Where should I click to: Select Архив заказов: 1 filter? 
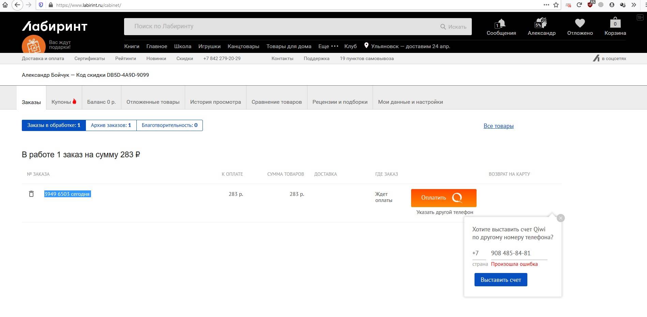[111, 125]
